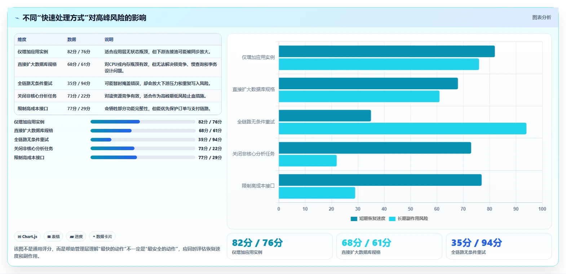Screen dimensions: 566x274
Task: Click progress label 关闭非核心分析任务
Action: click(34, 149)
